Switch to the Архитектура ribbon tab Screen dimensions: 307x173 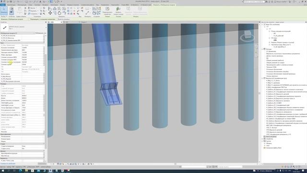pos(11,5)
